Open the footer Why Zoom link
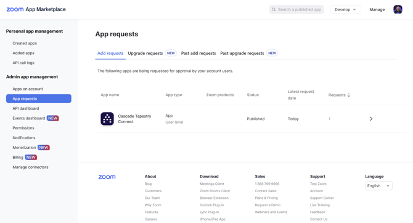 [153, 205]
